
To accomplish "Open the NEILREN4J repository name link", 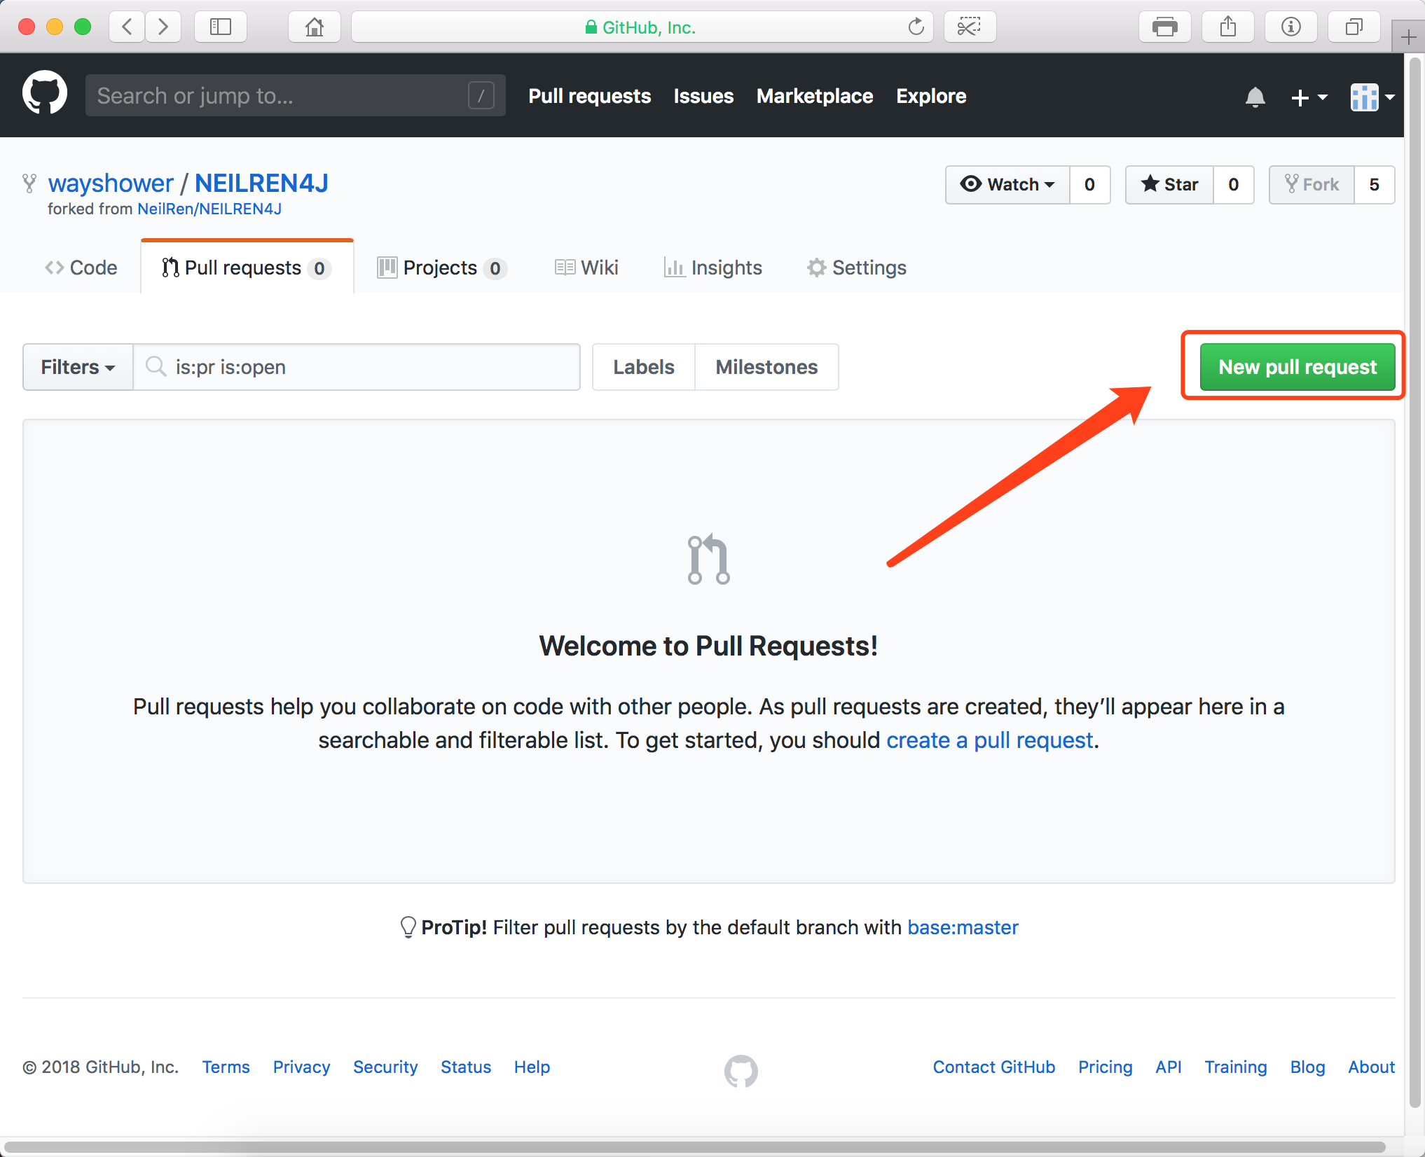I will point(261,183).
